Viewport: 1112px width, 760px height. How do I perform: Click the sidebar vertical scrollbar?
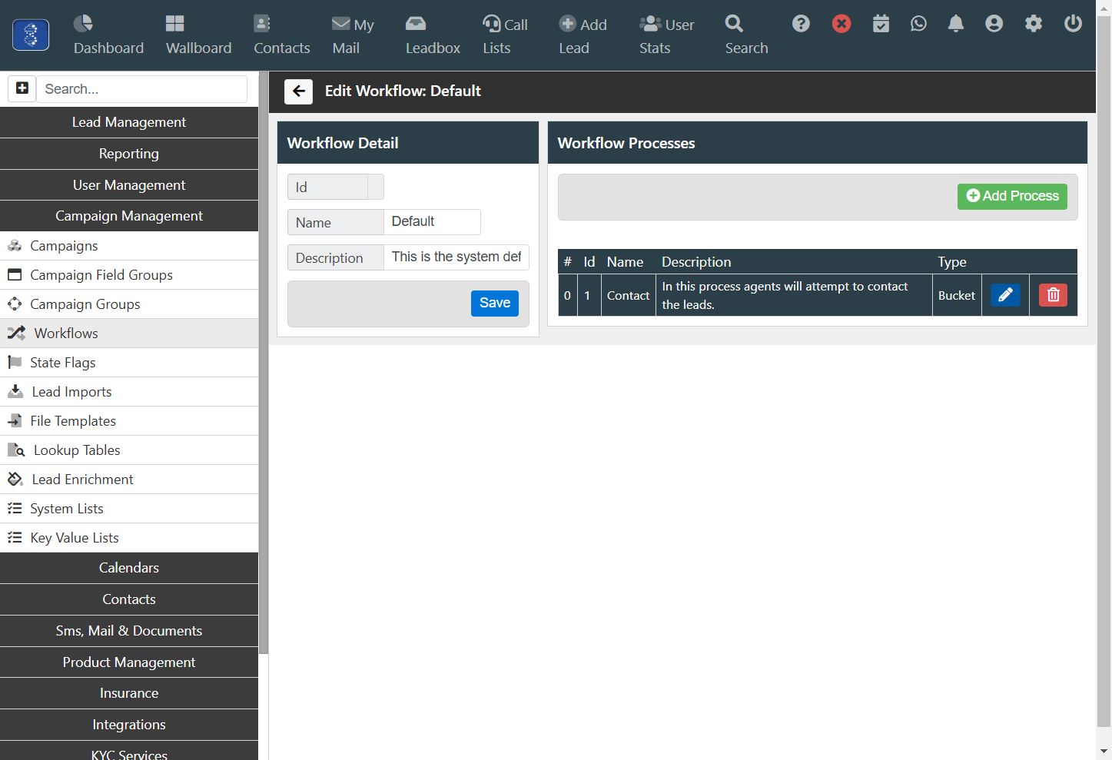264,363
